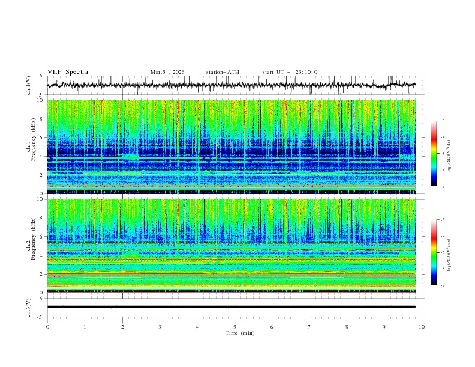
Task: Click the "VLF Spectra" plot title
Action: 68,72
